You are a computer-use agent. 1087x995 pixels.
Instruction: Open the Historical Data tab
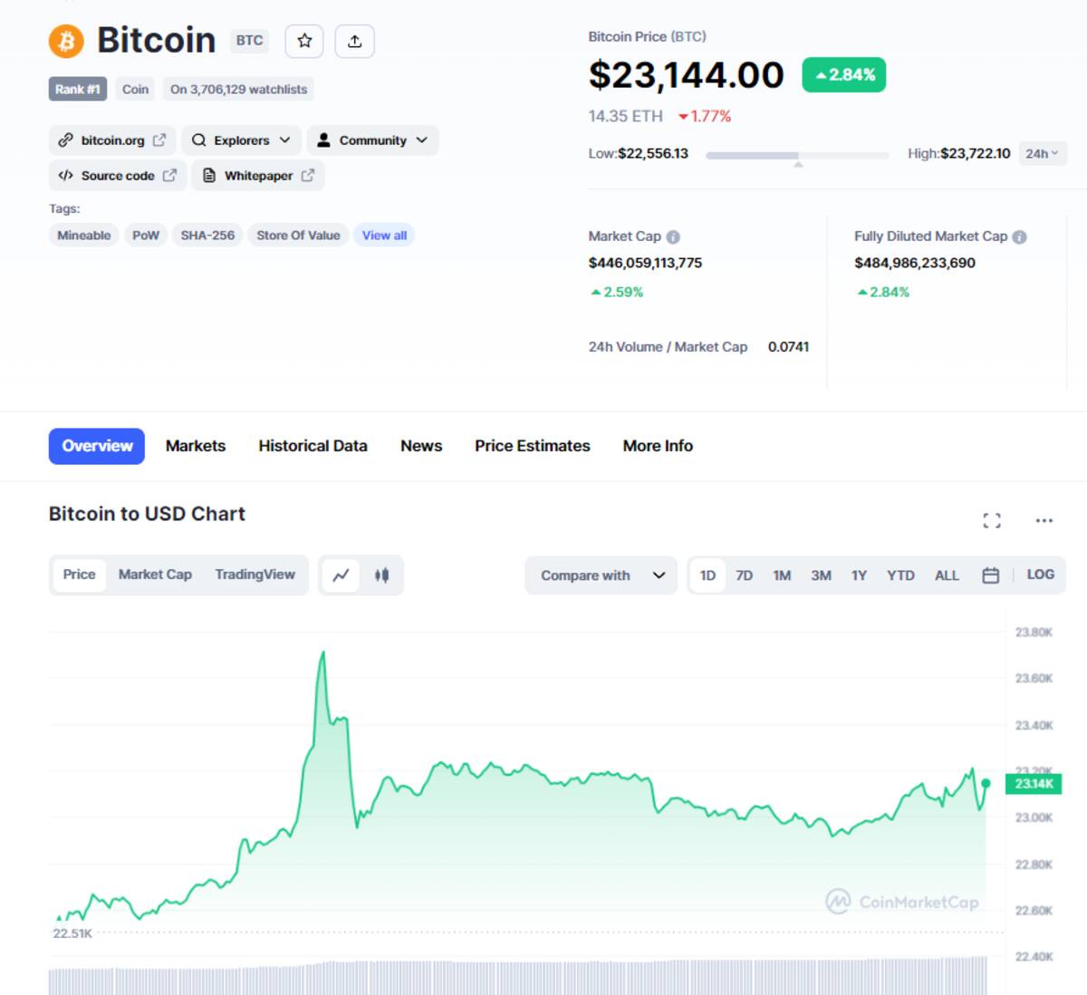(313, 446)
